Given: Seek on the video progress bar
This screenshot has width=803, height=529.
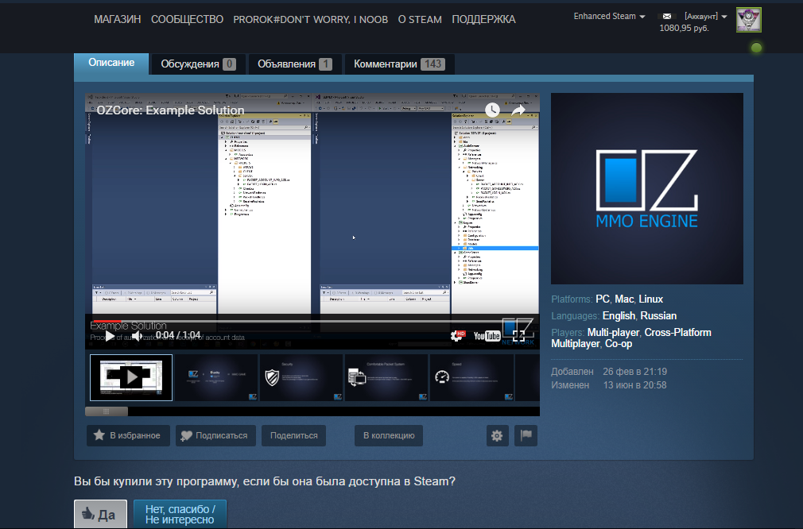Looking at the screenshot, I should 312,321.
